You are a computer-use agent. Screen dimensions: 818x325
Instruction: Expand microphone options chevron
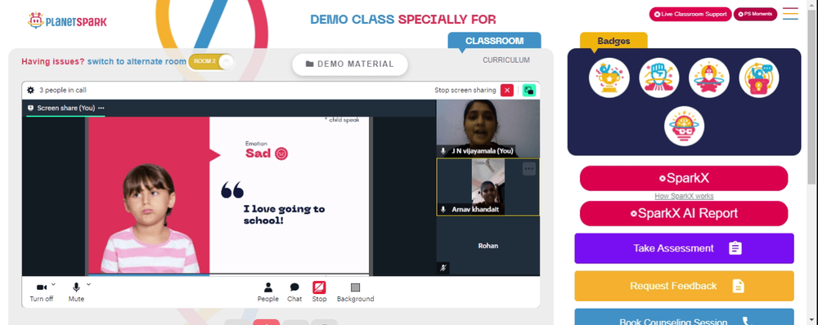(x=88, y=284)
